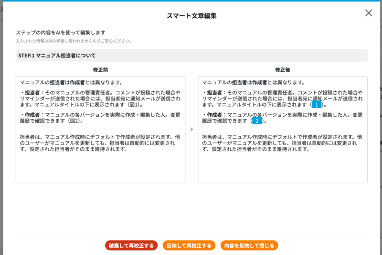Click bold 担当者 bullet in 修正前 box
Viewport: 382px width, 255px height.
click(32, 93)
